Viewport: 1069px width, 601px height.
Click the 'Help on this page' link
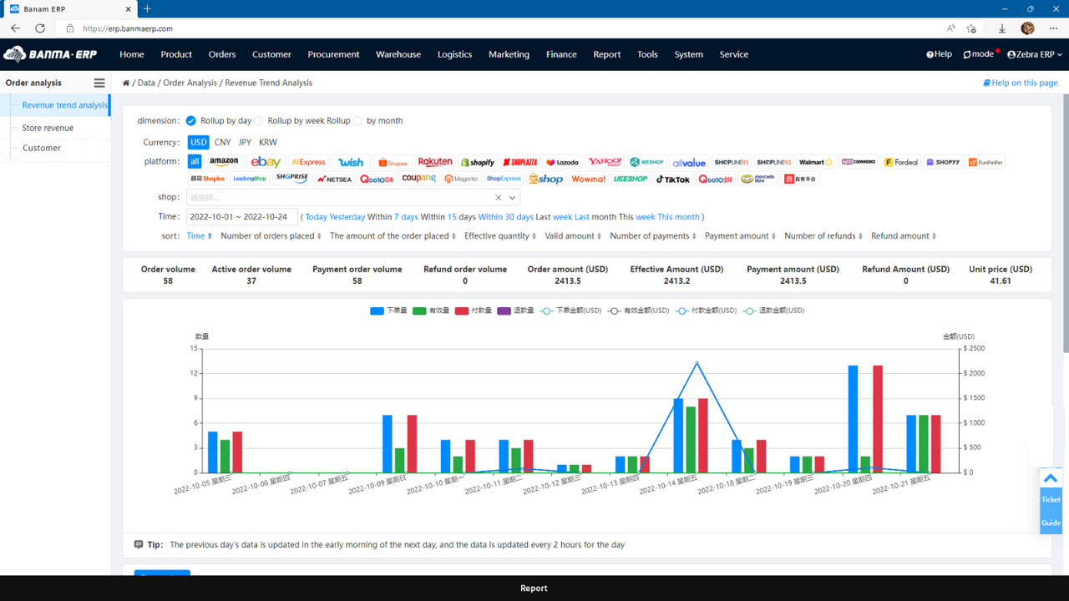(x=1020, y=83)
